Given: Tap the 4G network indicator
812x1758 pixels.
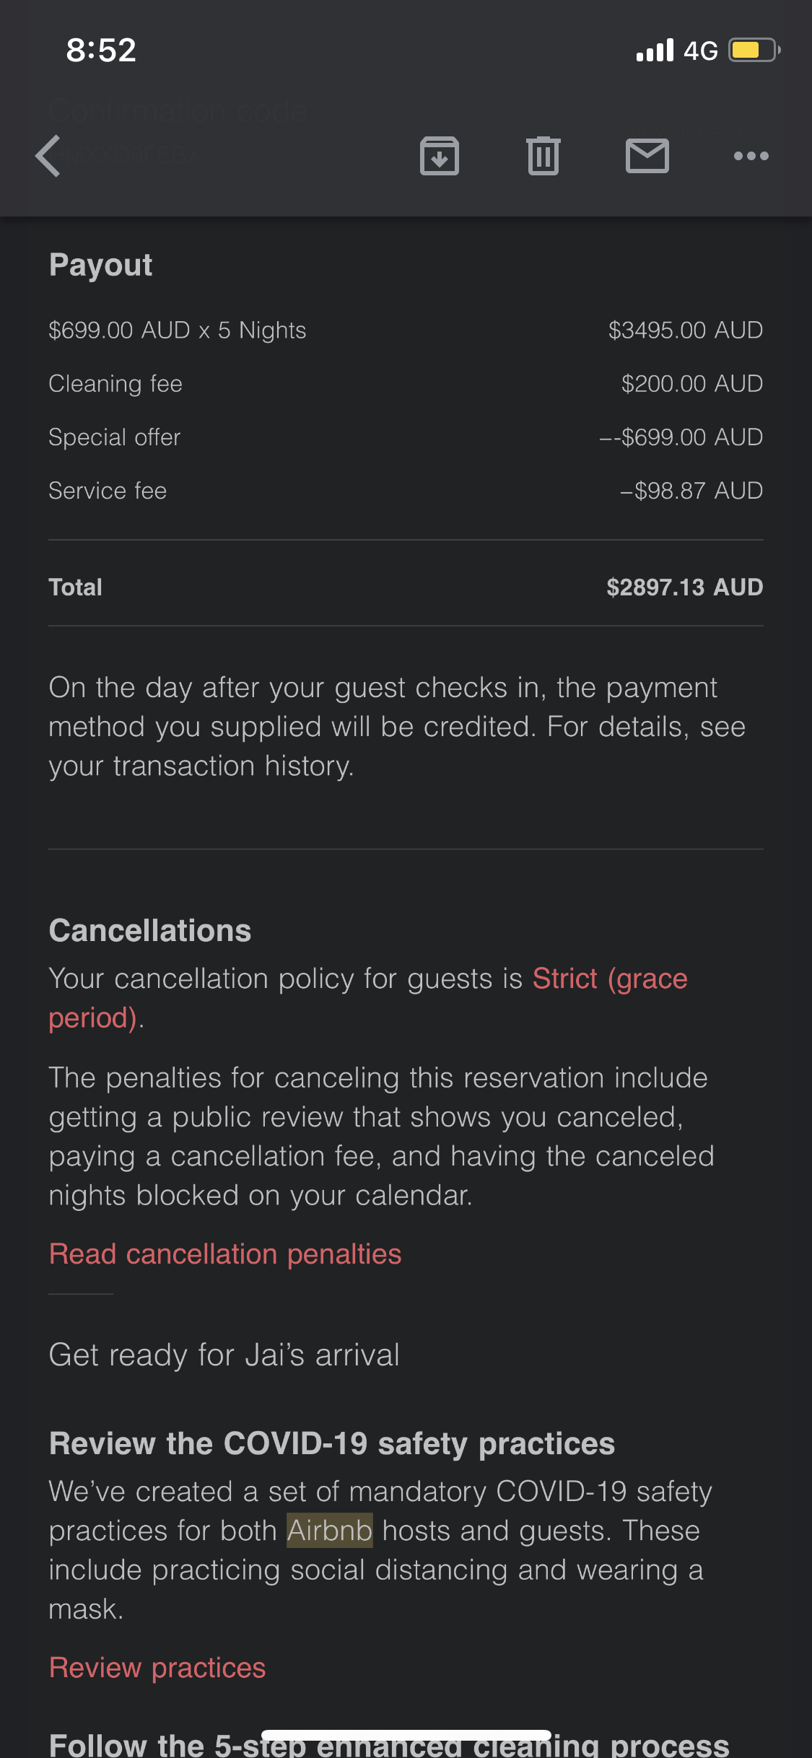Looking at the screenshot, I should point(700,51).
